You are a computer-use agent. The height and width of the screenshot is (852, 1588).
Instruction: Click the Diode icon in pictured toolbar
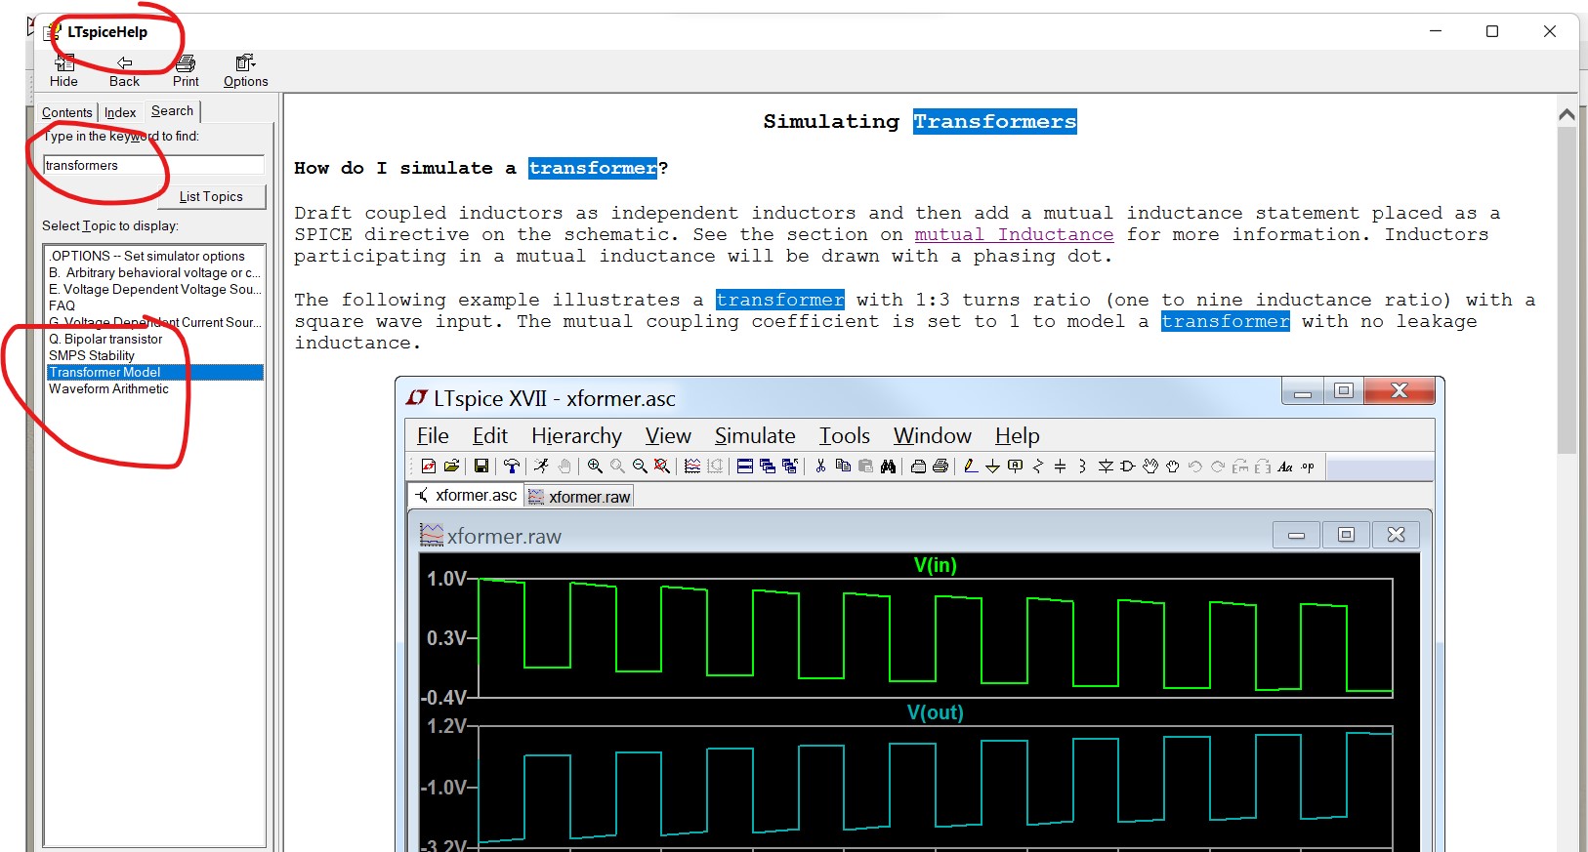pos(1106,467)
